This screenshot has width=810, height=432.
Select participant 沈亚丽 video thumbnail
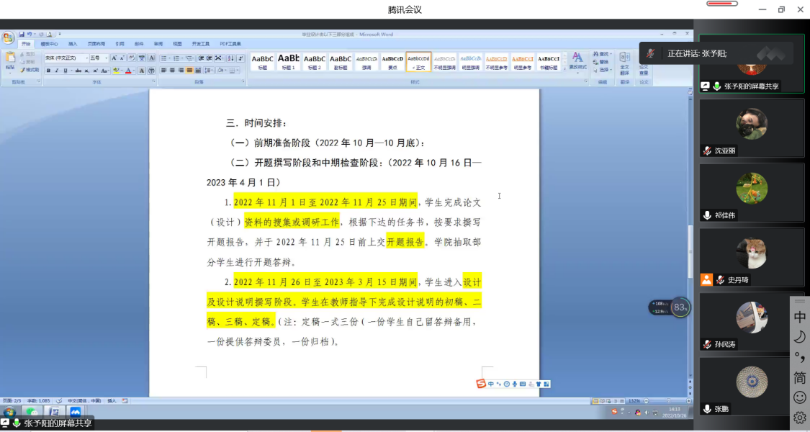click(x=752, y=127)
